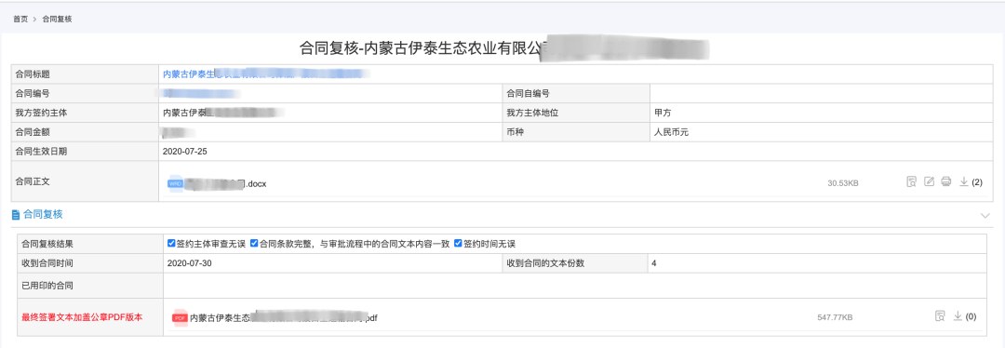Select 合同复核 breadcrumb item
1005x348 pixels.
click(x=57, y=20)
